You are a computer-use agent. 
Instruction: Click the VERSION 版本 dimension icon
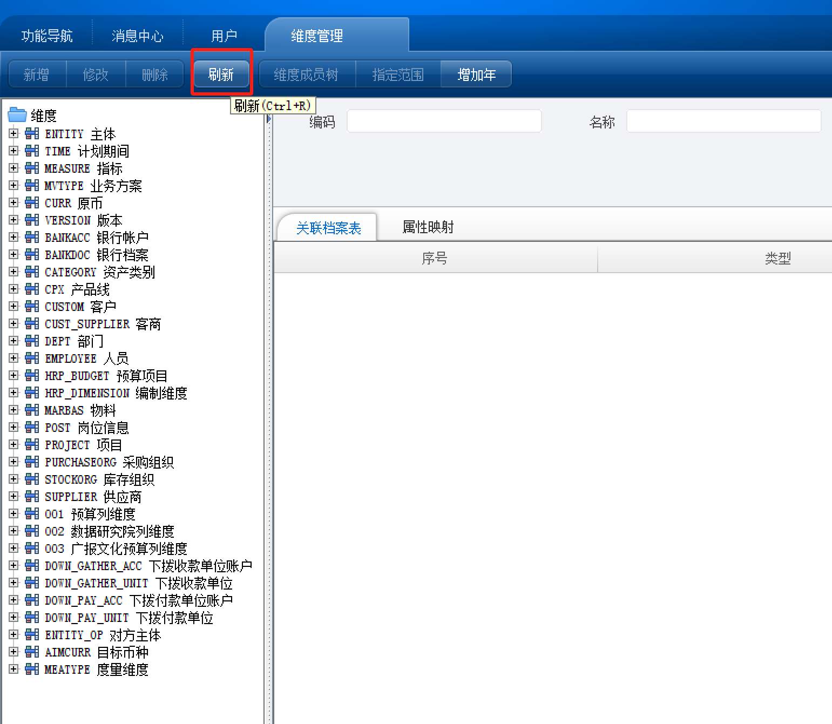32,220
